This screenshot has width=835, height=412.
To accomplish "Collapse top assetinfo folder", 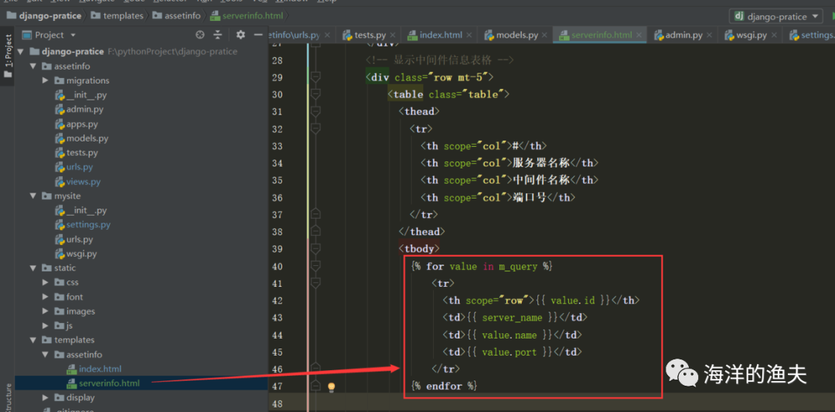I will point(33,66).
